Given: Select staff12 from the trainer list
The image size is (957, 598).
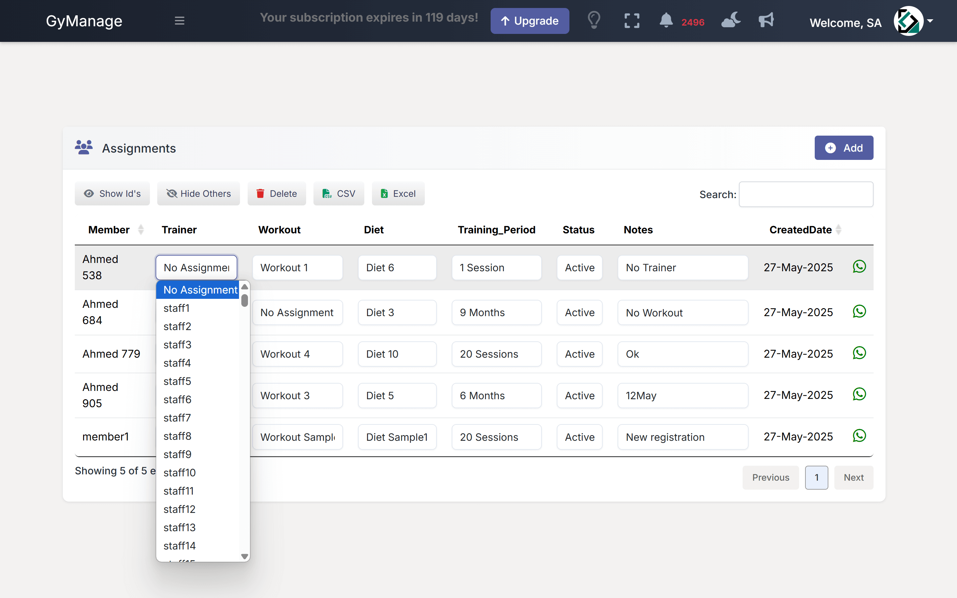Looking at the screenshot, I should pos(198,509).
